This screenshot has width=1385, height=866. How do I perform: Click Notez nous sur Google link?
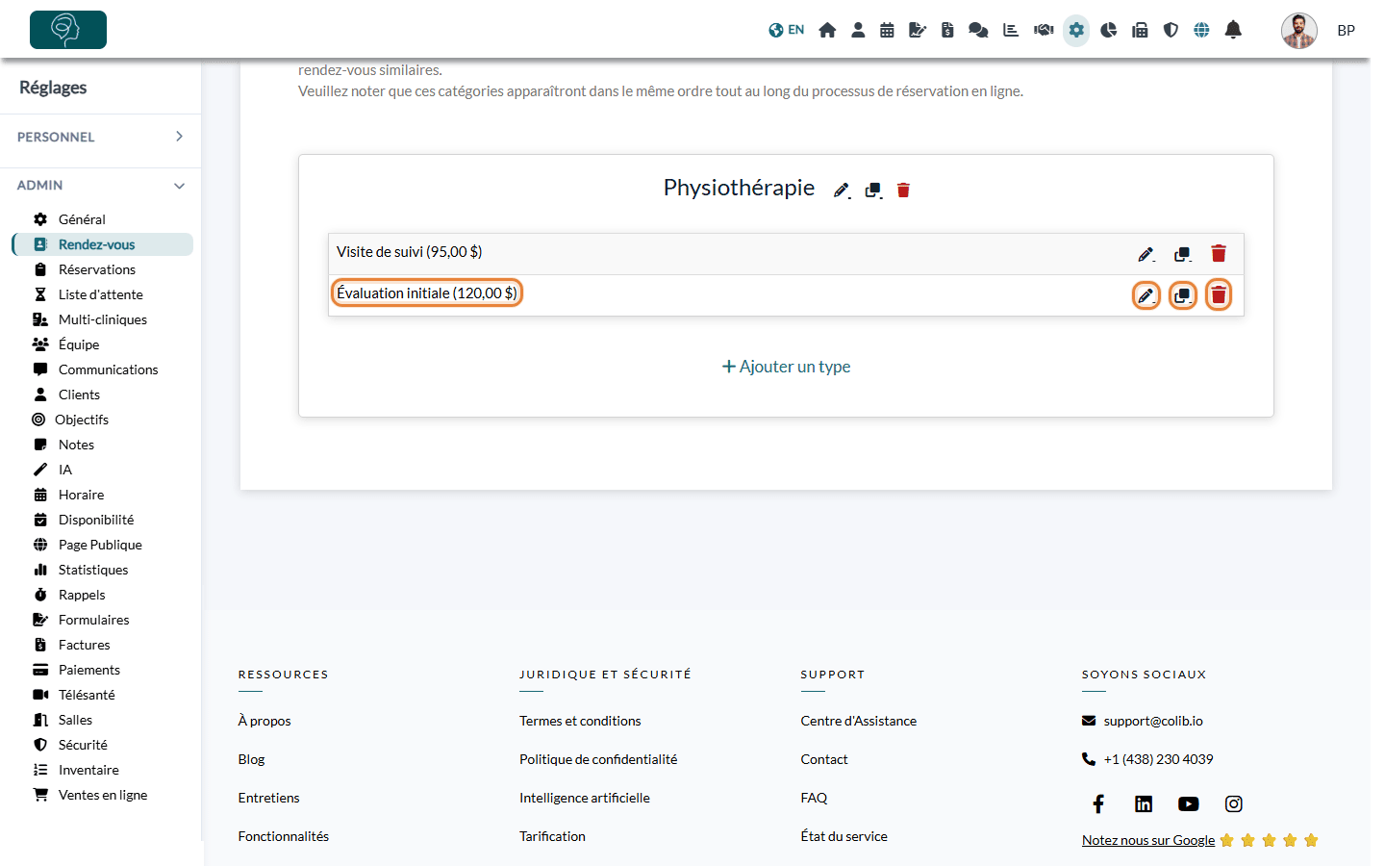1148,840
